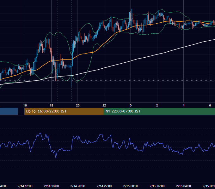215x189 pixels.
Task: Click the blue session bar before ロンドン
Action: [9, 111]
